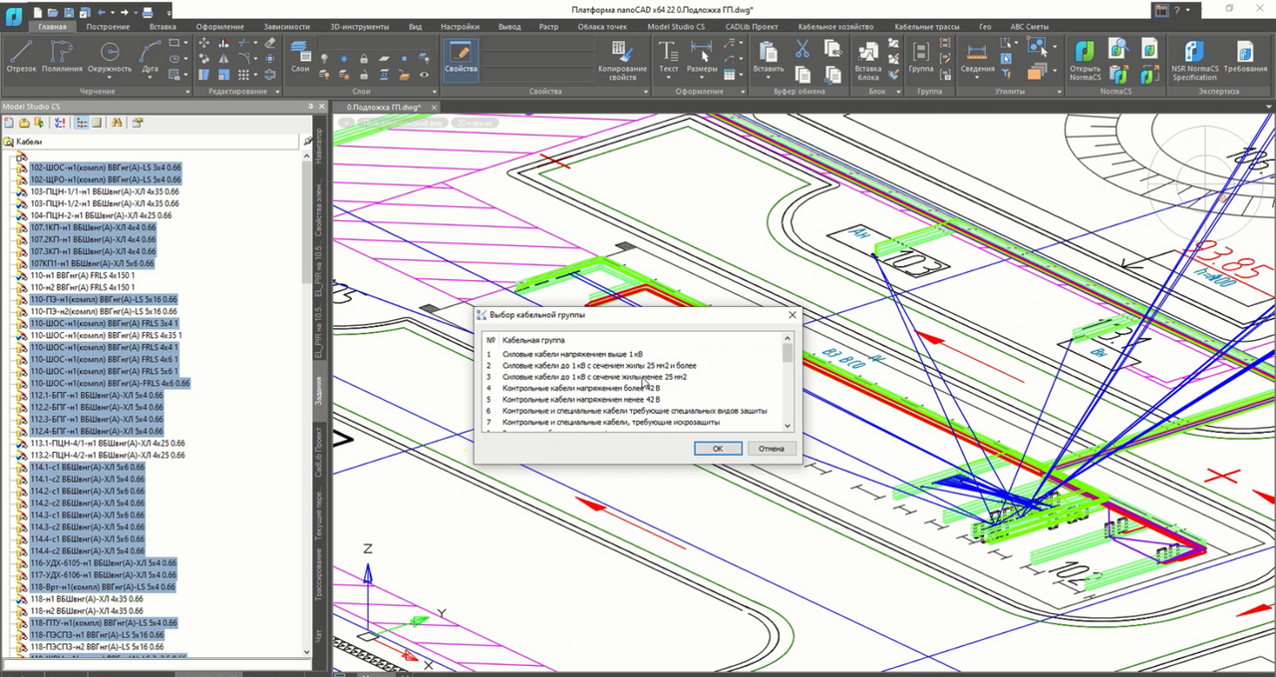Screen dimensions: 1276x677
Task: Toggle tree view mode in Model Studio panel
Action: pos(82,123)
